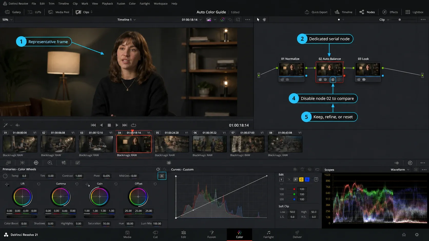Switch to the Fairlight page
The height and width of the screenshot is (241, 429).
click(x=268, y=234)
